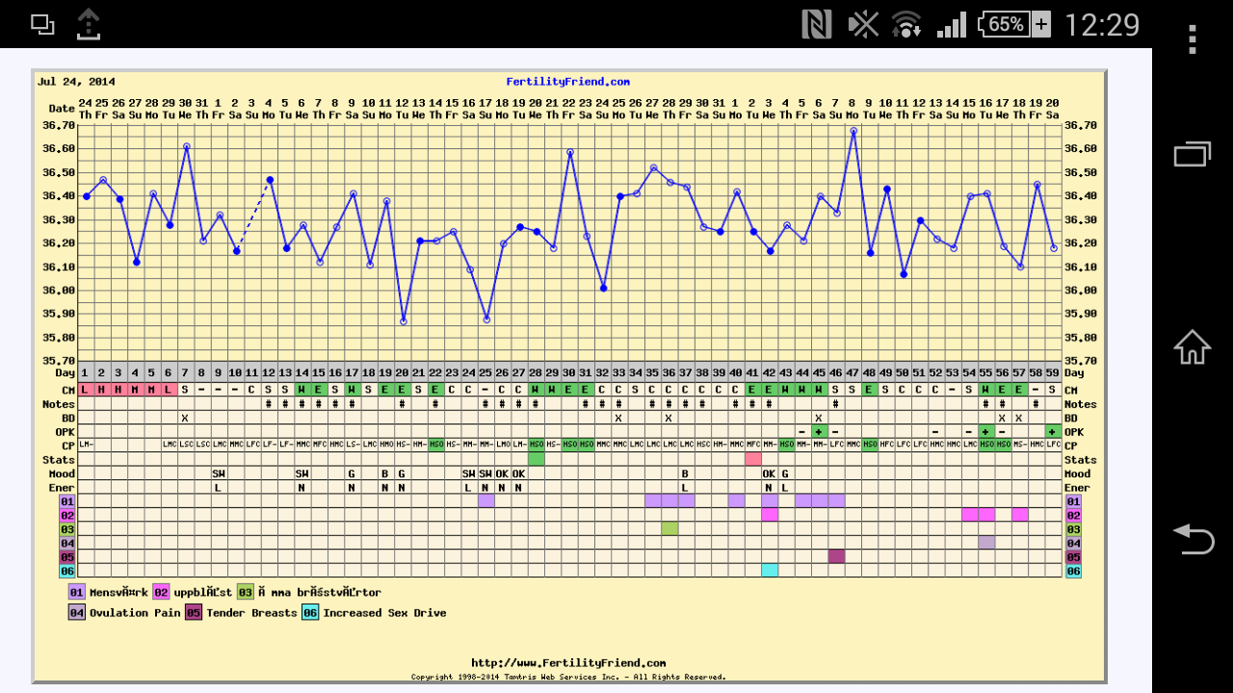Tap the positive OPK plus on cycle day 45

click(x=819, y=431)
